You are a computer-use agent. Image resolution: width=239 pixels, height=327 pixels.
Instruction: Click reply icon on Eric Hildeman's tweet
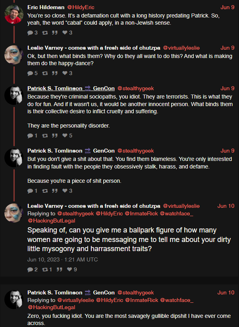30,33
